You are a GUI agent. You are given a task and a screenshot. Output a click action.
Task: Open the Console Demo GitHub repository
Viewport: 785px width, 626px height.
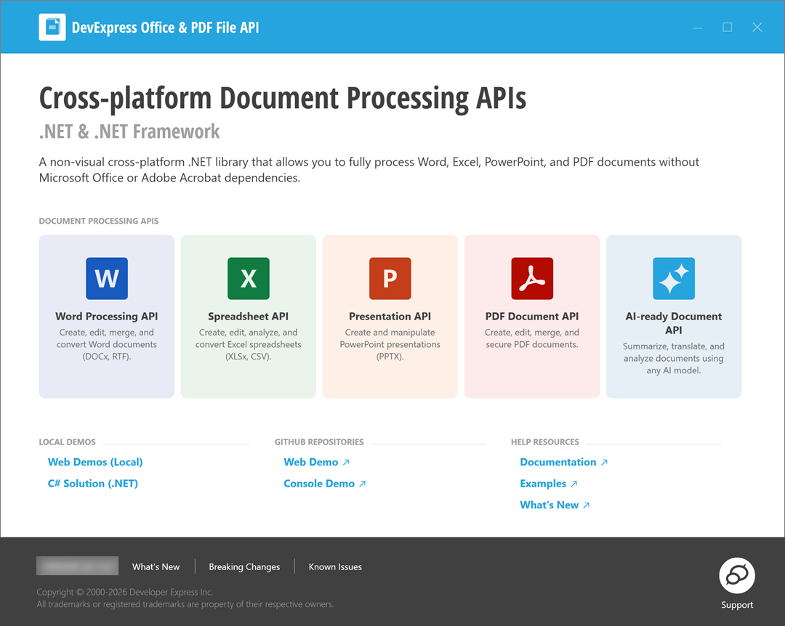319,484
